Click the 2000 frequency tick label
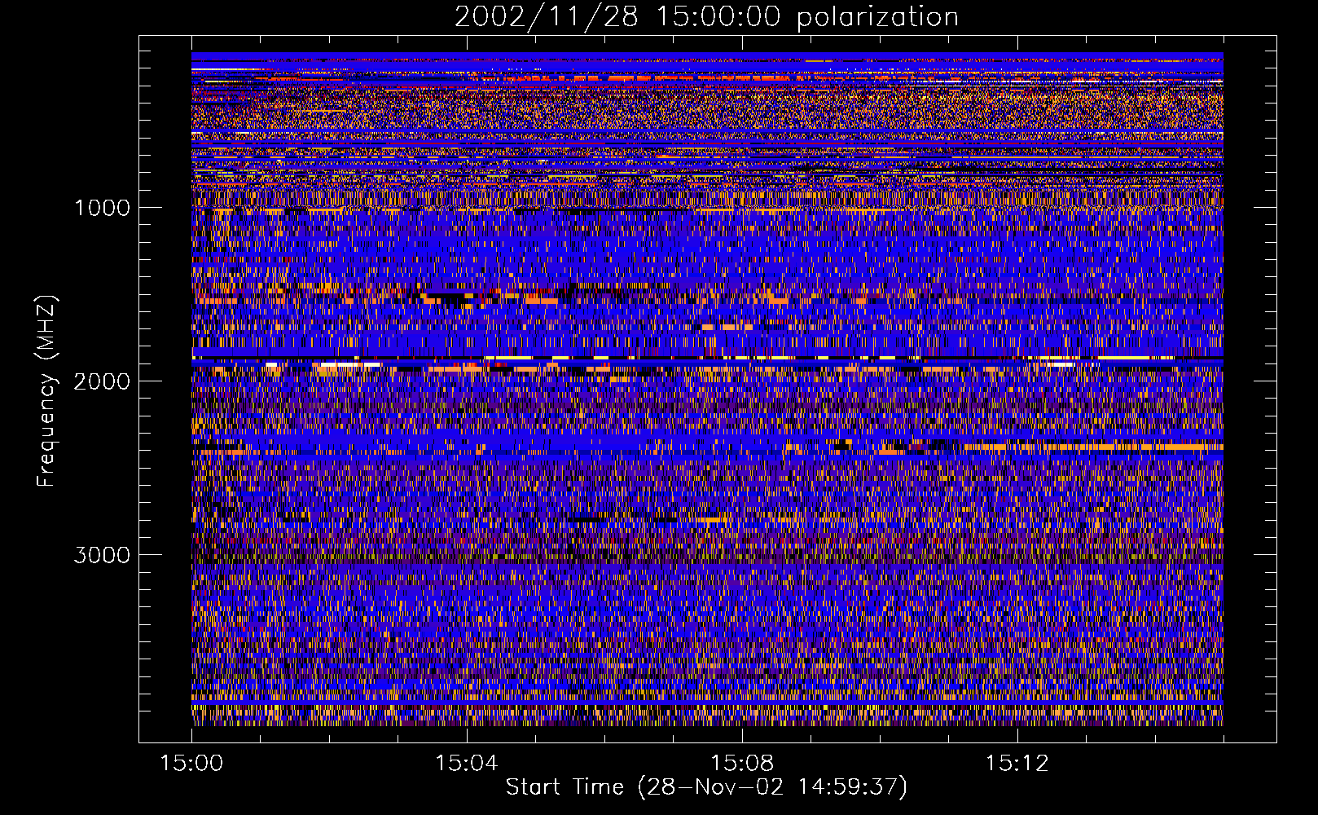Screen dimensions: 1318x815 [x=102, y=381]
